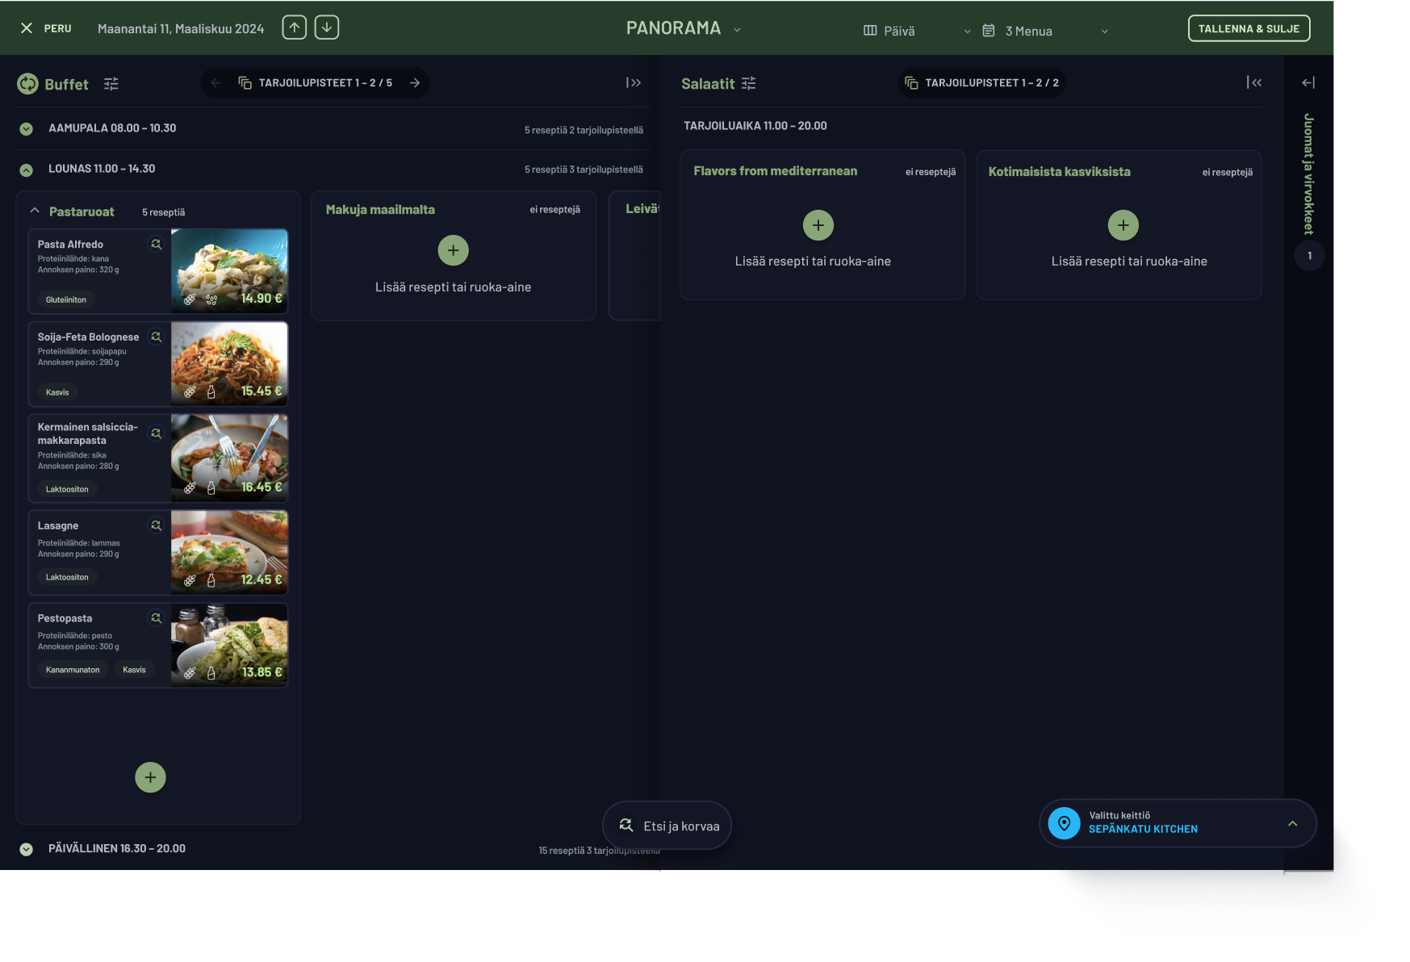Open the Juomat ja virvokkeet side tab
Screen dimensions: 1410x962
point(1308,174)
